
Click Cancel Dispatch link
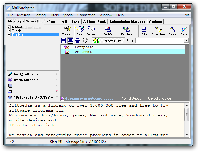[159, 99]
